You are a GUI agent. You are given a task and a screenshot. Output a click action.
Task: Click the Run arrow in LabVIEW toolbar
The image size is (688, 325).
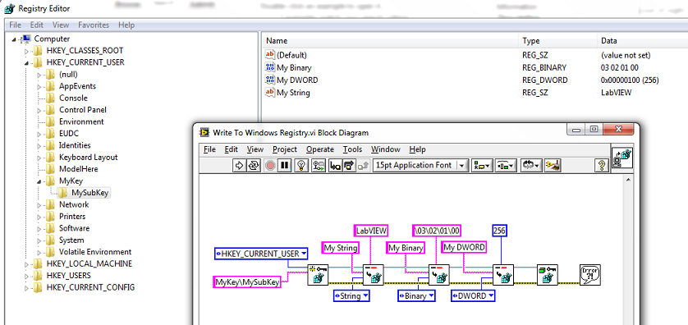[x=239, y=165]
